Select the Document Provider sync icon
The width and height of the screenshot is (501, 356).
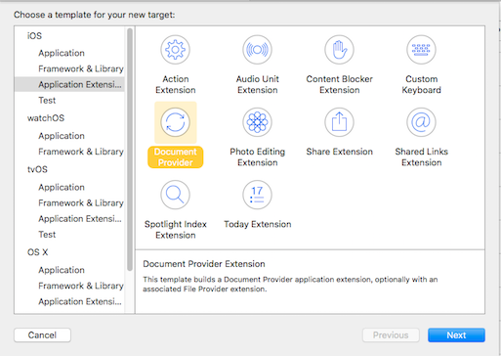175,122
